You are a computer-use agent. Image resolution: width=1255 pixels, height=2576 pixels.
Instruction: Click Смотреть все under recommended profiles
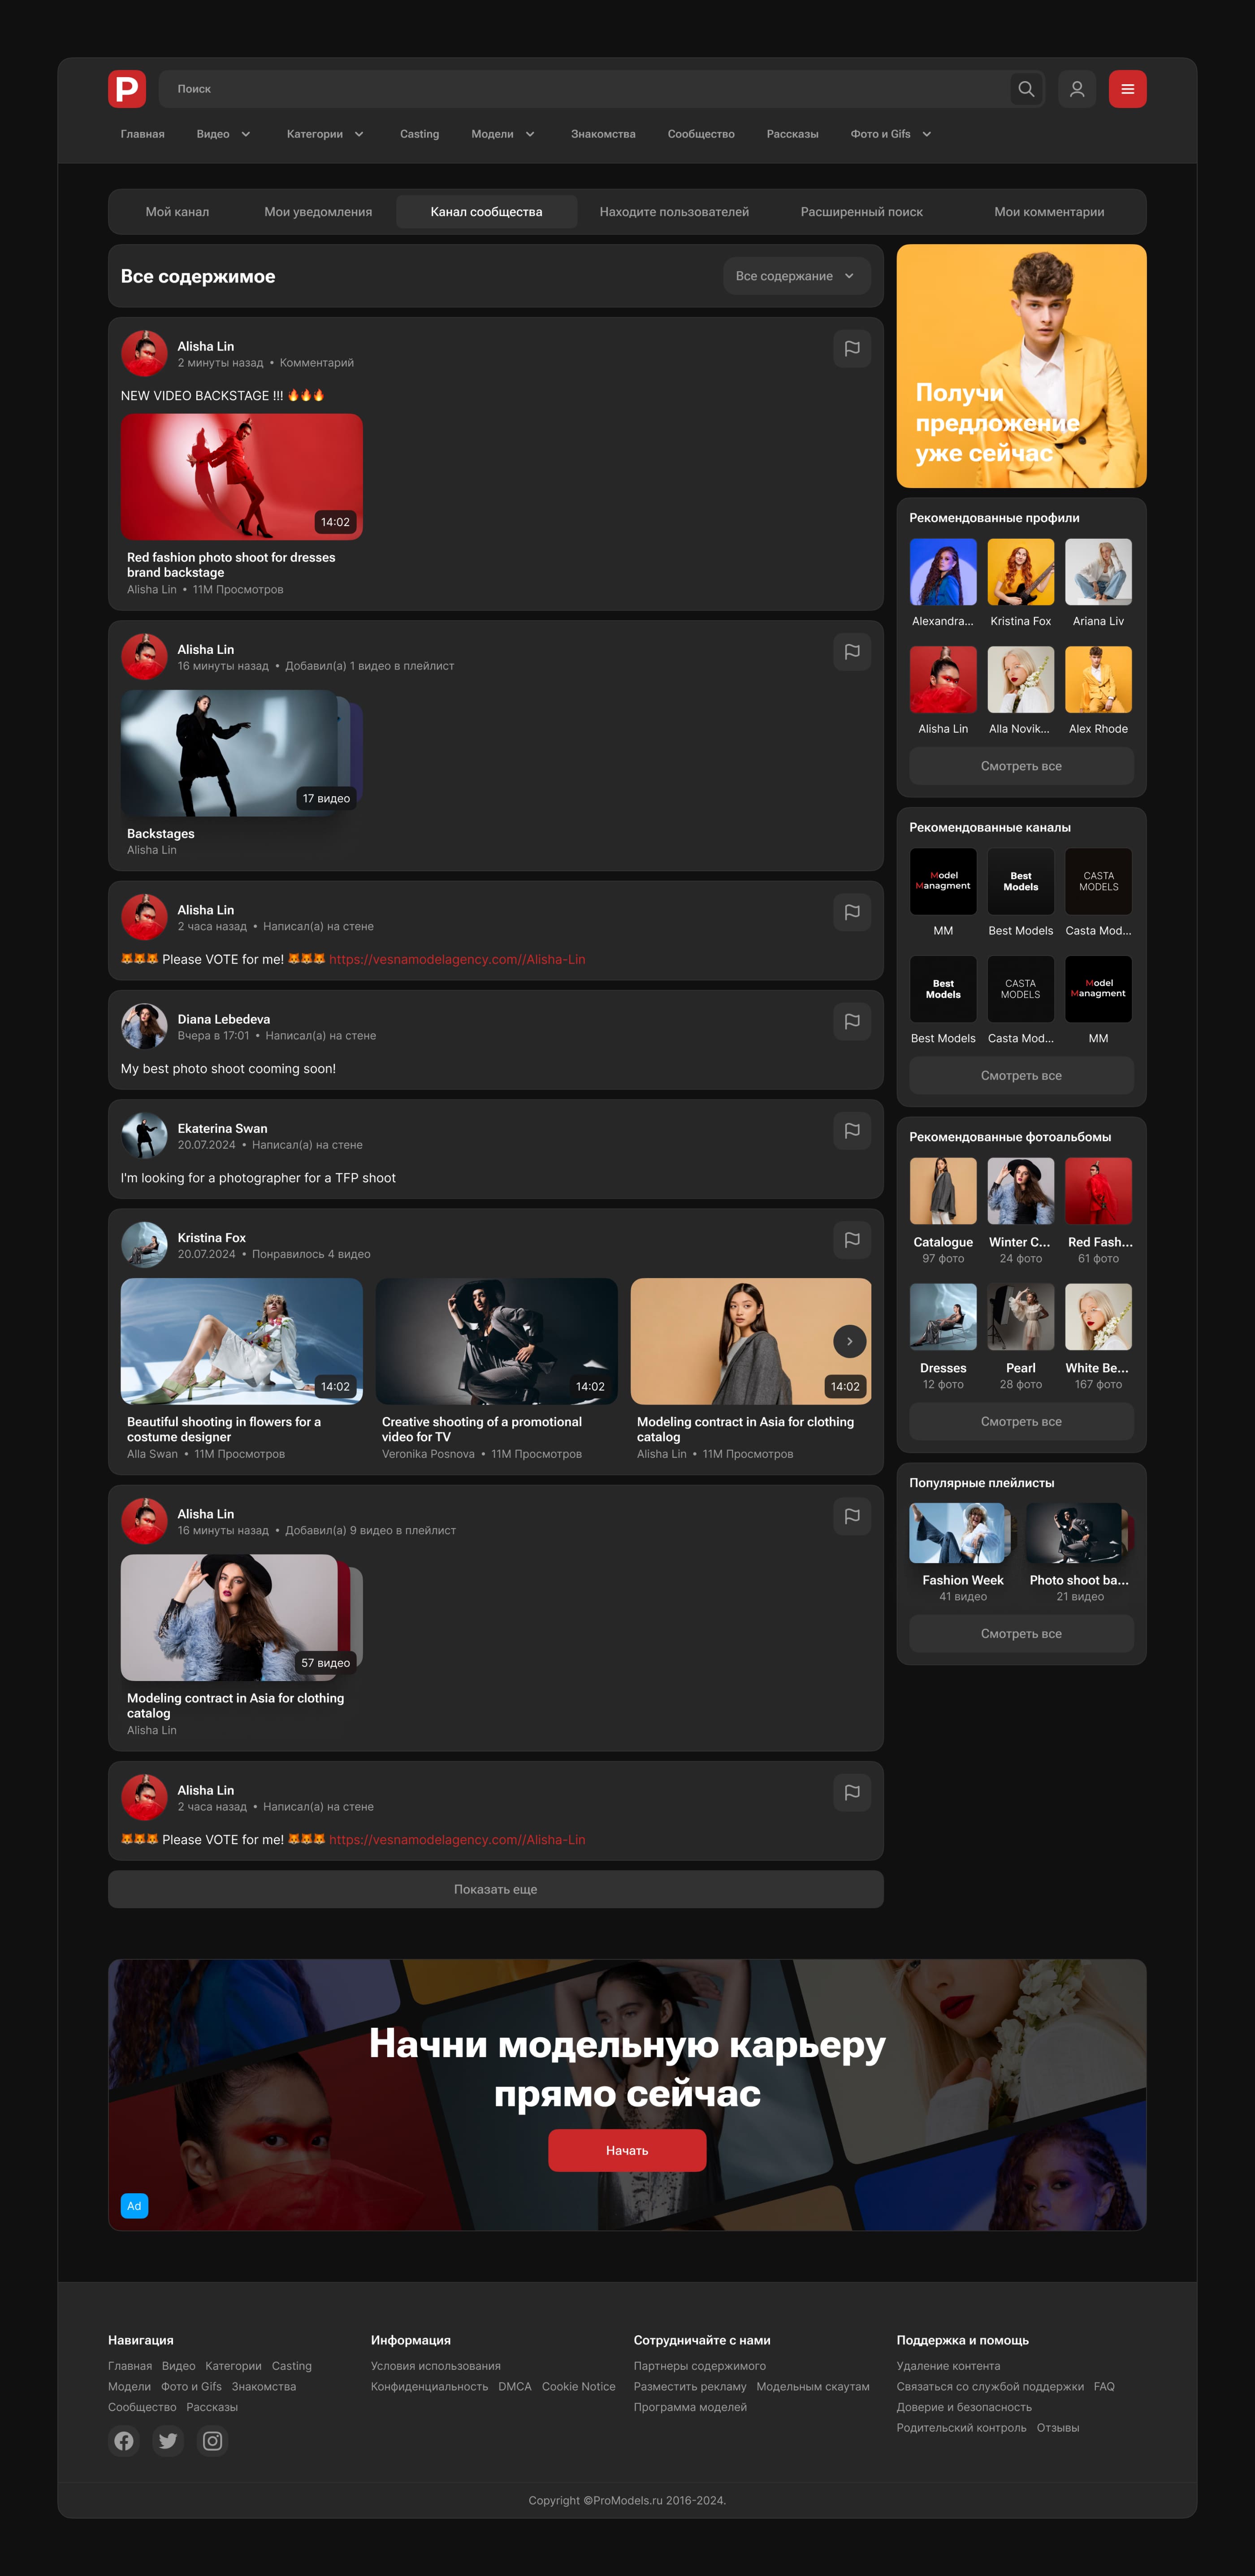[1021, 766]
